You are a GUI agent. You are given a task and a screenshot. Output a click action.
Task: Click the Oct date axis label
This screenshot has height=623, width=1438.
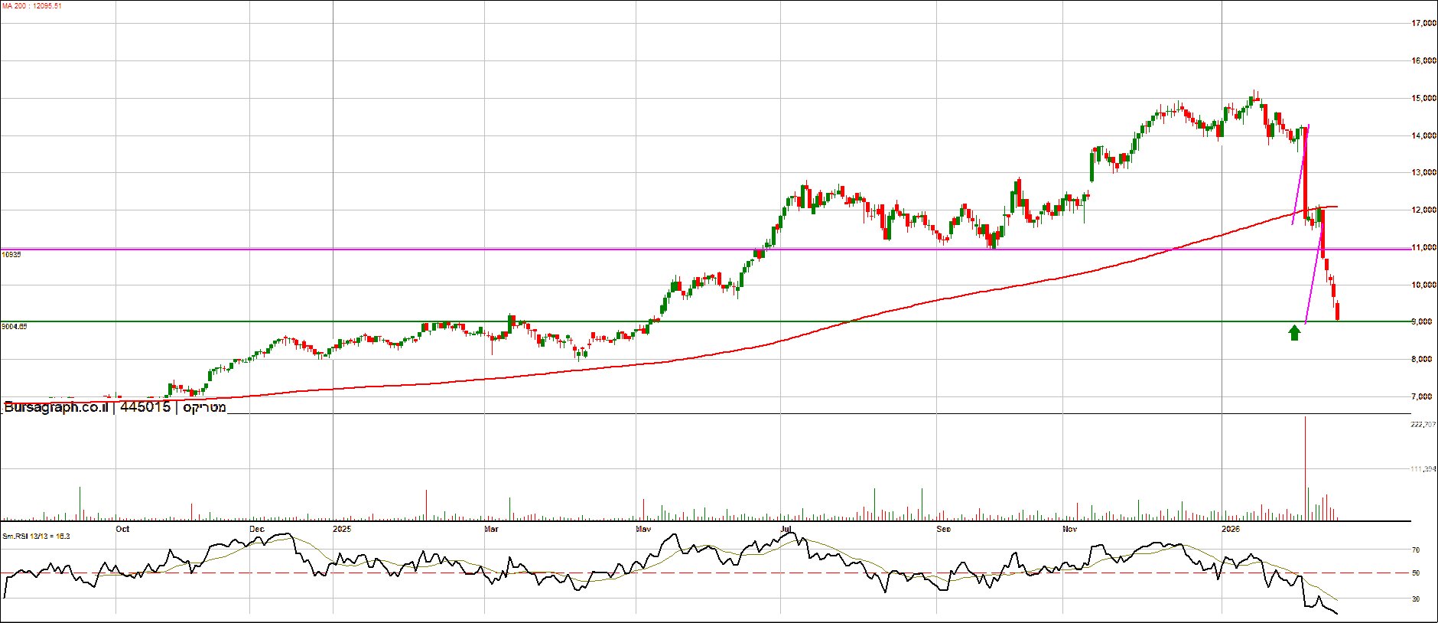pyautogui.click(x=122, y=529)
